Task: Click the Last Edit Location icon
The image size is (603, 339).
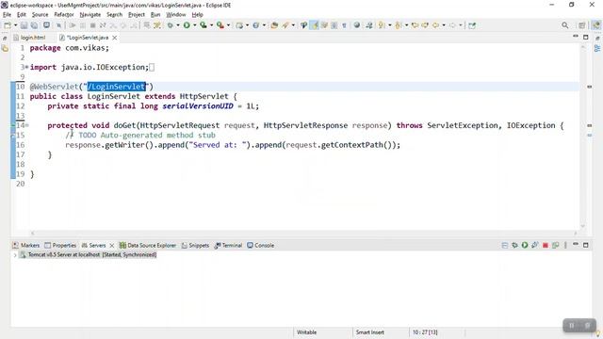Action: tap(415, 25)
